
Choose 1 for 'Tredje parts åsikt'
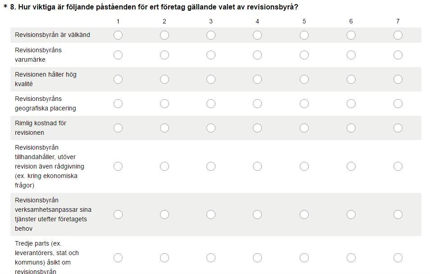(118, 258)
